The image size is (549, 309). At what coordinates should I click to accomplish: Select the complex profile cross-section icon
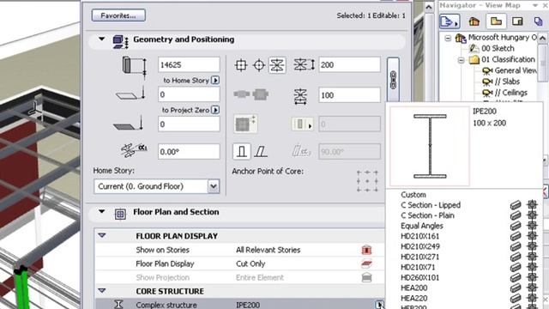[x=277, y=65]
